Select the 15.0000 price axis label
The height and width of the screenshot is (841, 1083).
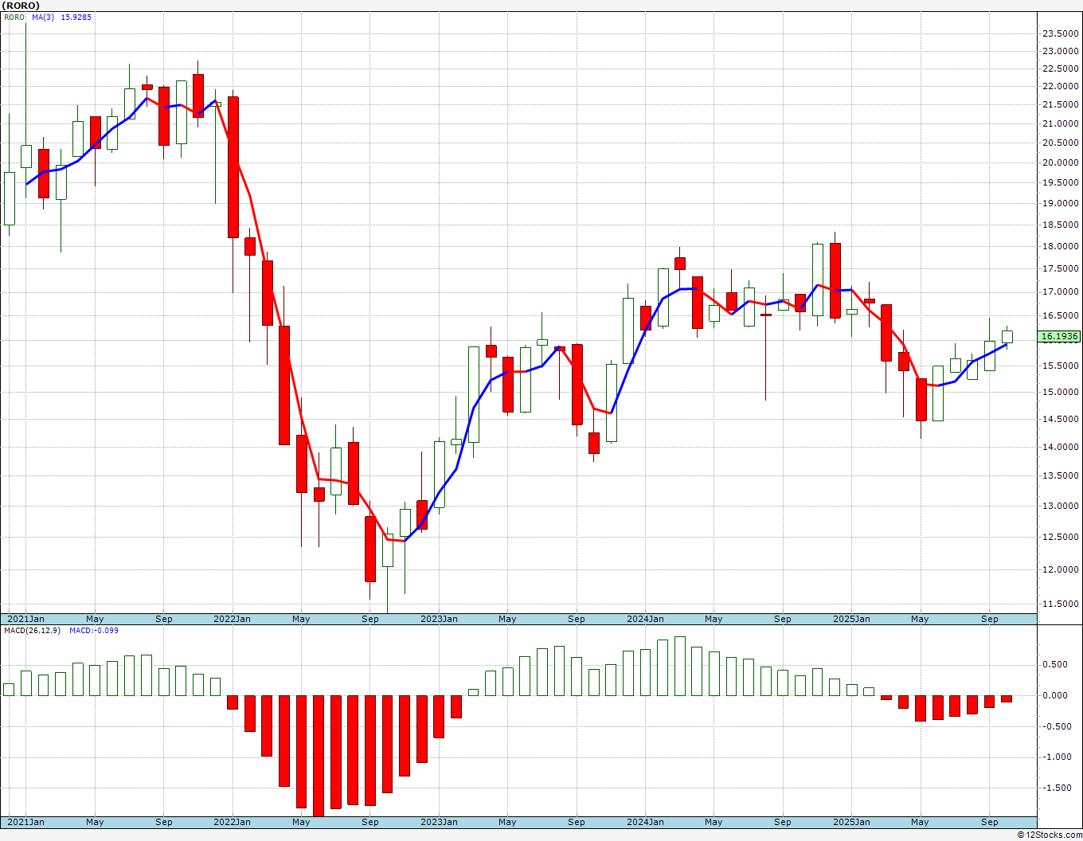click(x=1061, y=392)
